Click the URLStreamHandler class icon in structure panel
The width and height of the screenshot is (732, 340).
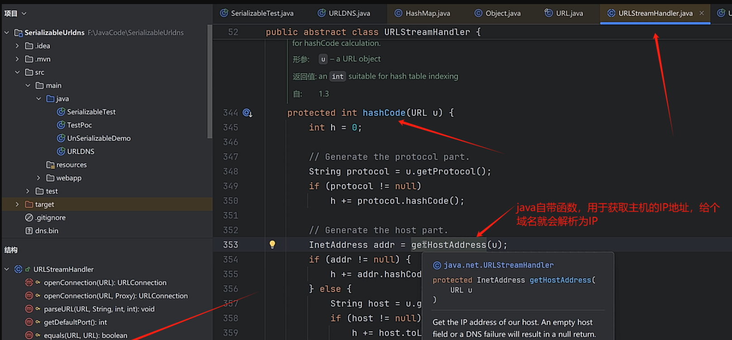pyautogui.click(x=18, y=269)
